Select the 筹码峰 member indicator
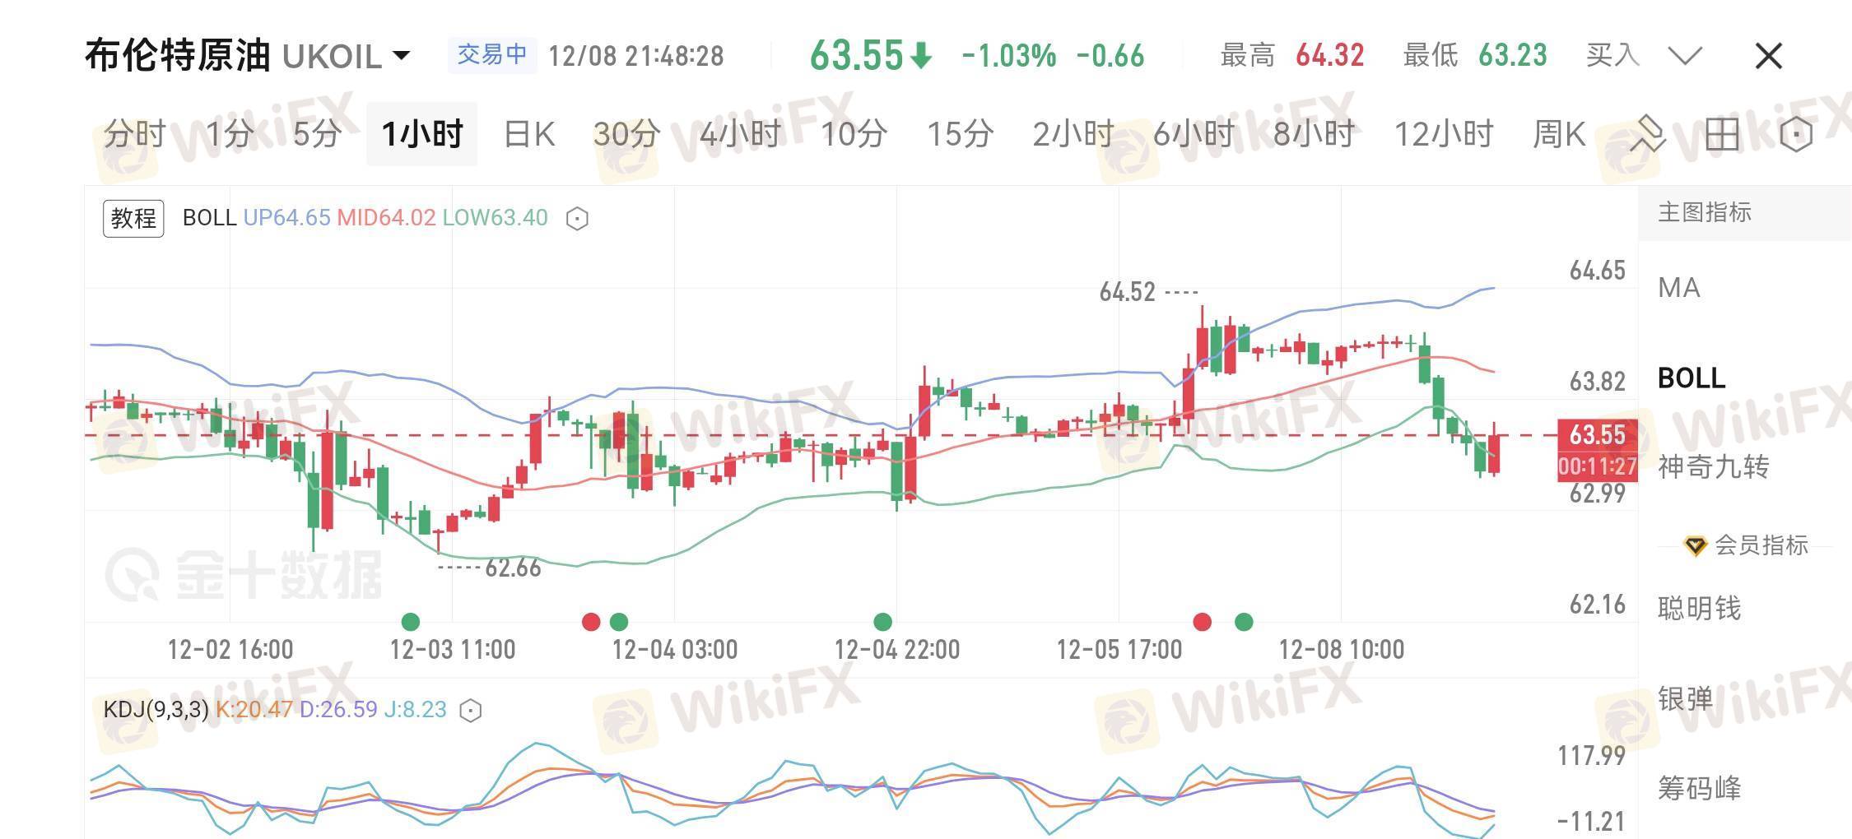The width and height of the screenshot is (1852, 839). [1700, 788]
